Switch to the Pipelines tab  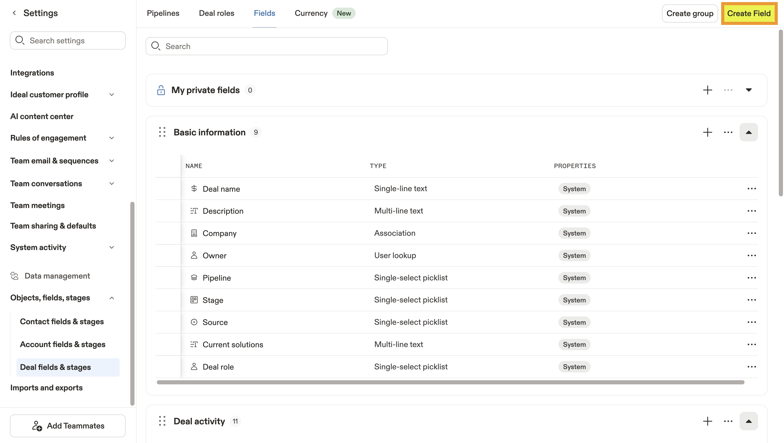point(163,13)
